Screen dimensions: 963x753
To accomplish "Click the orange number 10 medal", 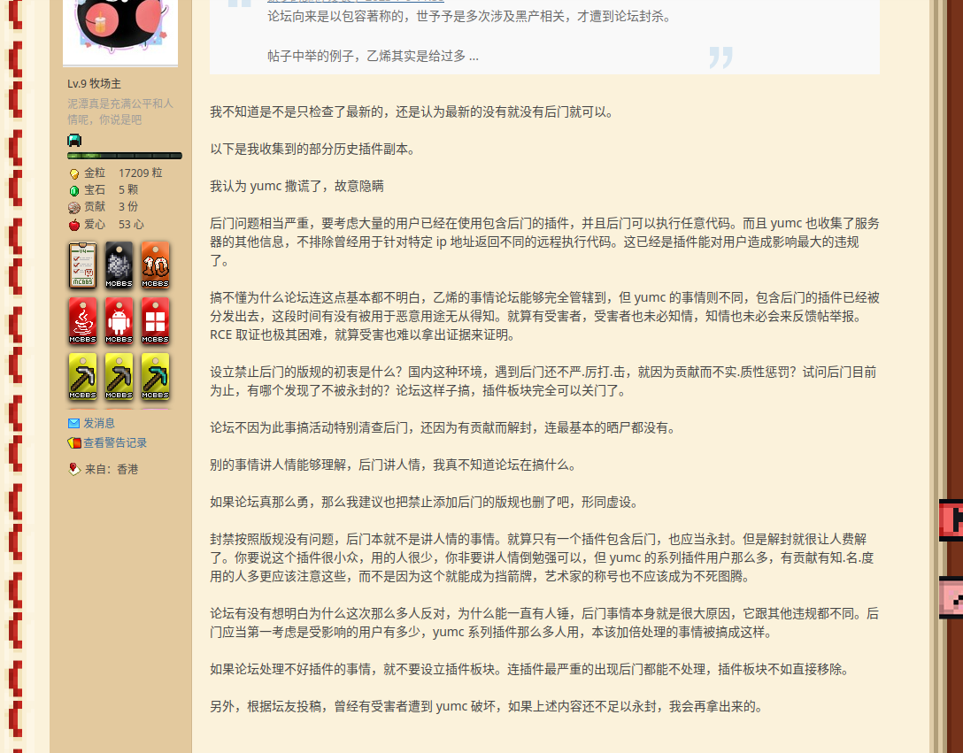I will [x=155, y=265].
